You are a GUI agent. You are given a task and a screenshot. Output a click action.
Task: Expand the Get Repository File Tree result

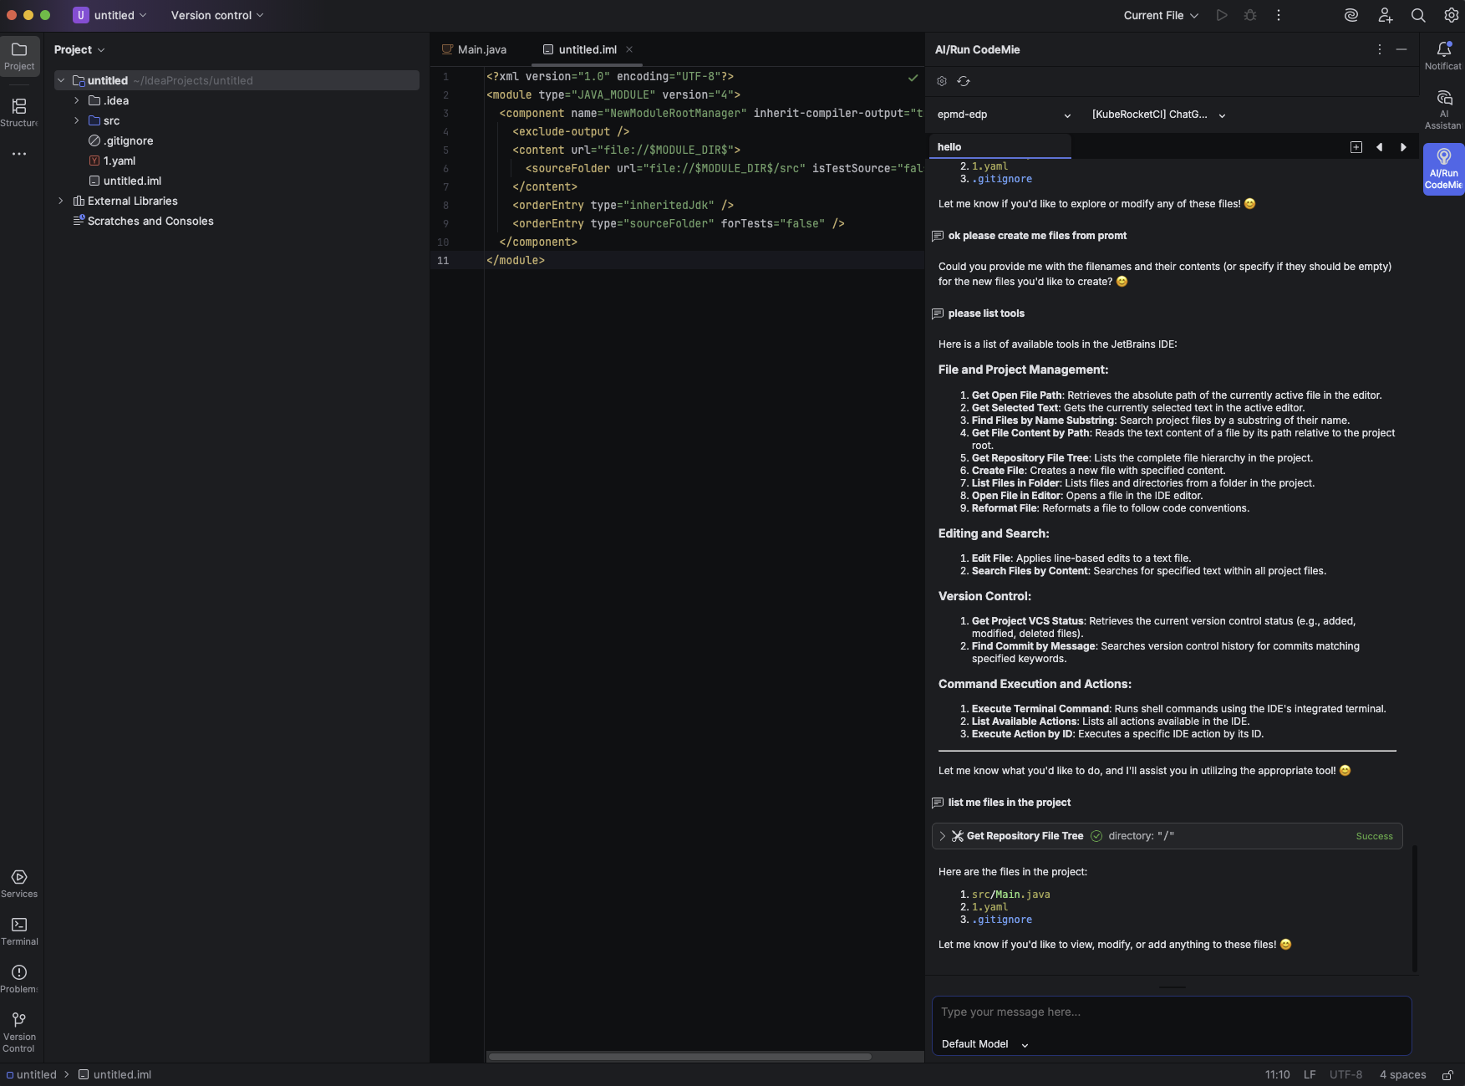tap(943, 836)
